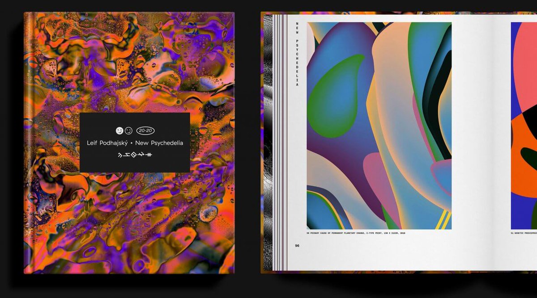The width and height of the screenshot is (537, 298).
Task: Click the title "New Psychedelia" on cover label
Action: click(158, 143)
